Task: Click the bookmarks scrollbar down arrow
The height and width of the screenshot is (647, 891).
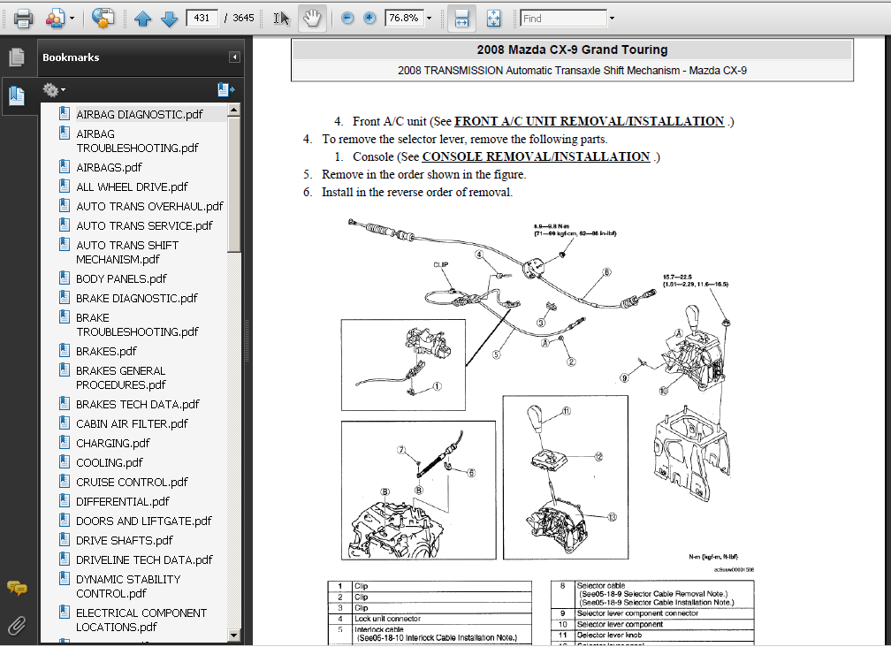Action: pyautogui.click(x=234, y=636)
